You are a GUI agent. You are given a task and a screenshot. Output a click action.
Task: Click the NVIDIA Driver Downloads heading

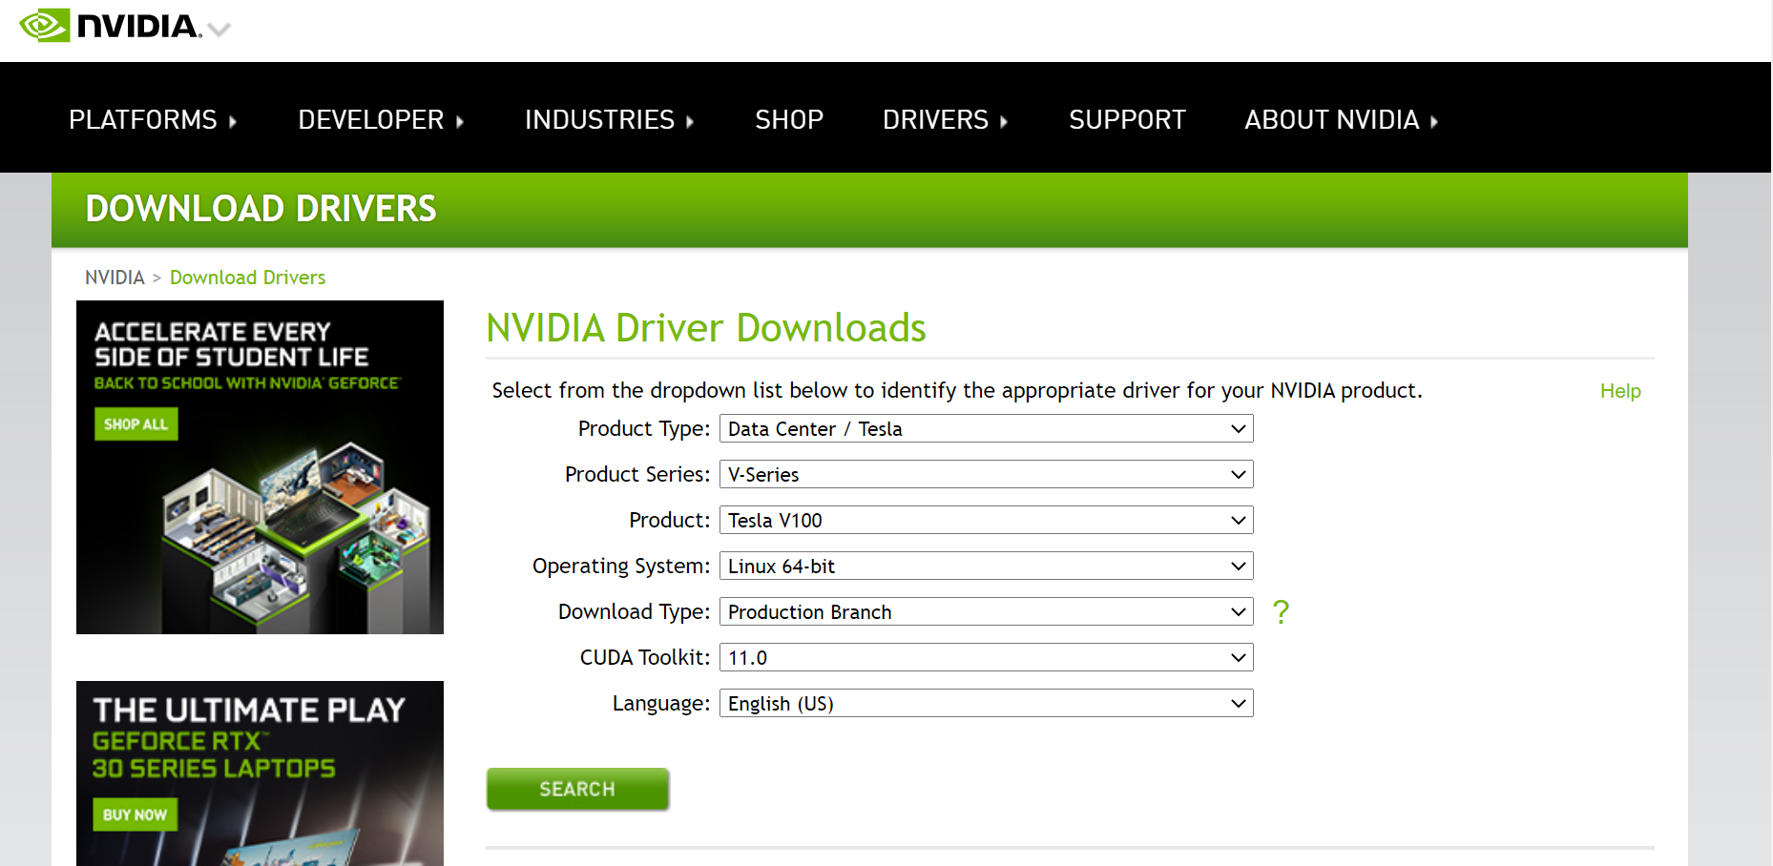click(x=705, y=328)
